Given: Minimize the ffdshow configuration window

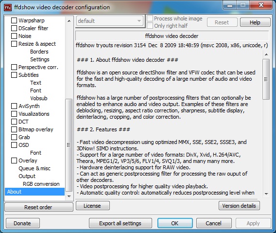Looking at the screenshot, I should click(x=230, y=5).
